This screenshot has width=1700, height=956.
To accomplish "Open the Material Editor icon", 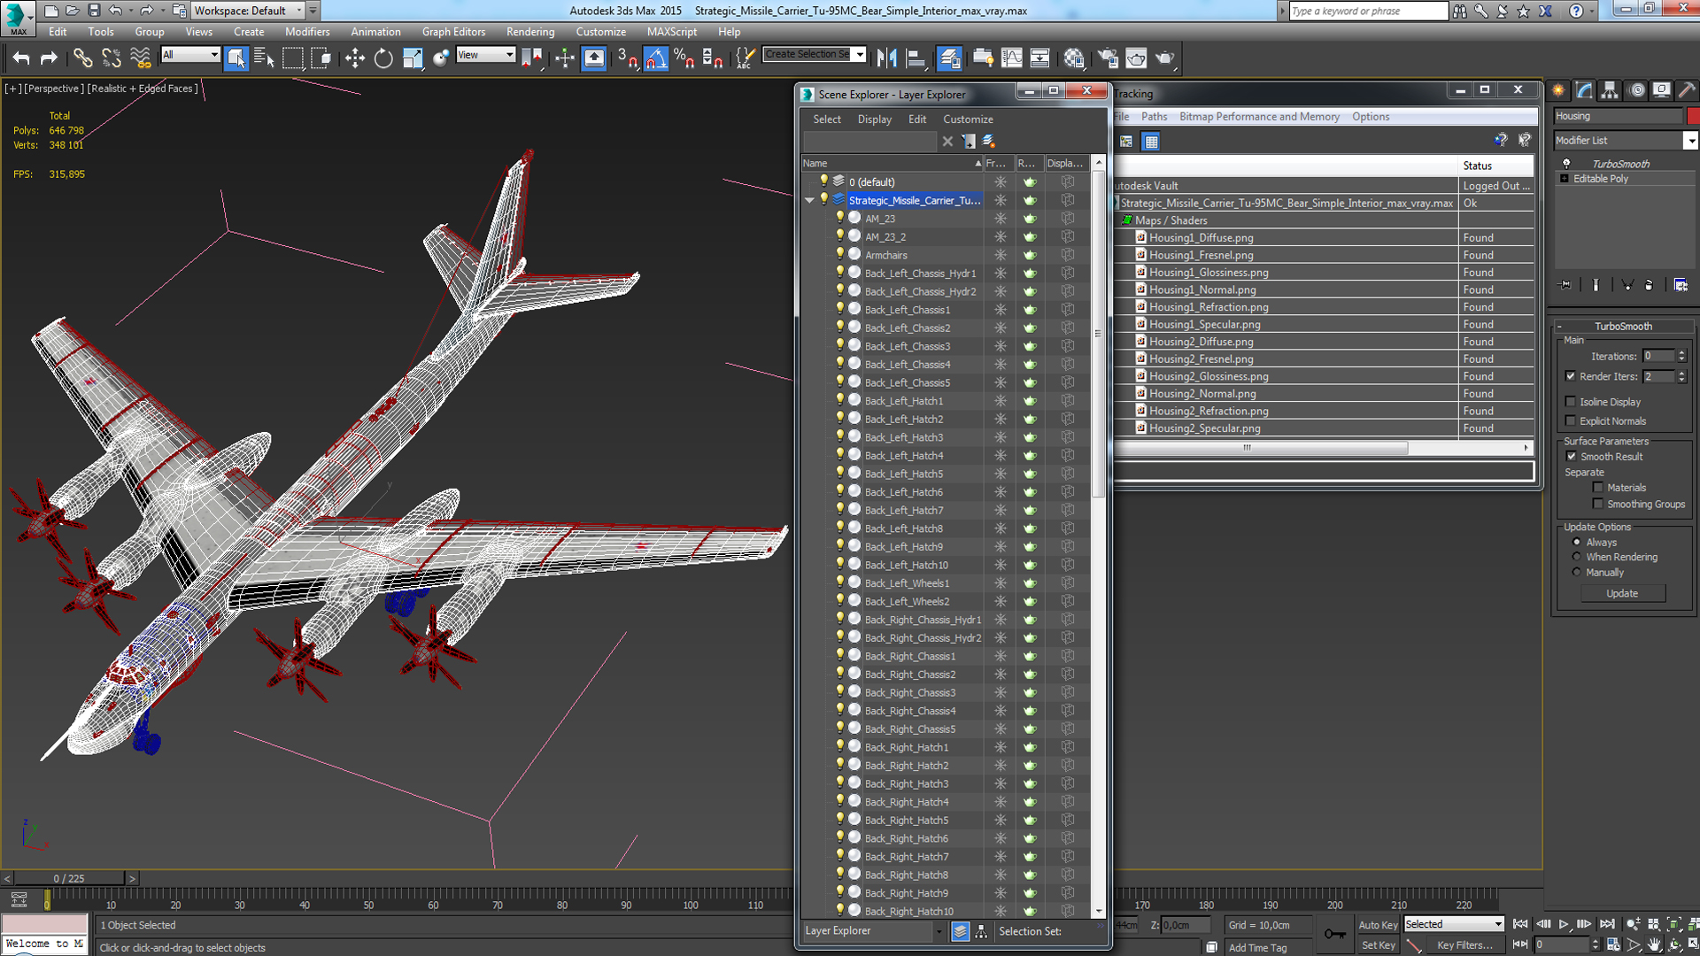I will (1074, 58).
